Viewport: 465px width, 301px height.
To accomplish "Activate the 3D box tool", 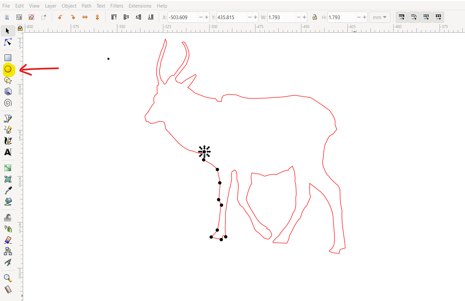I will (7, 91).
